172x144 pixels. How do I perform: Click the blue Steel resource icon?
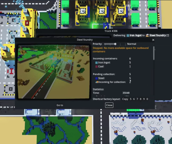tap(97, 78)
